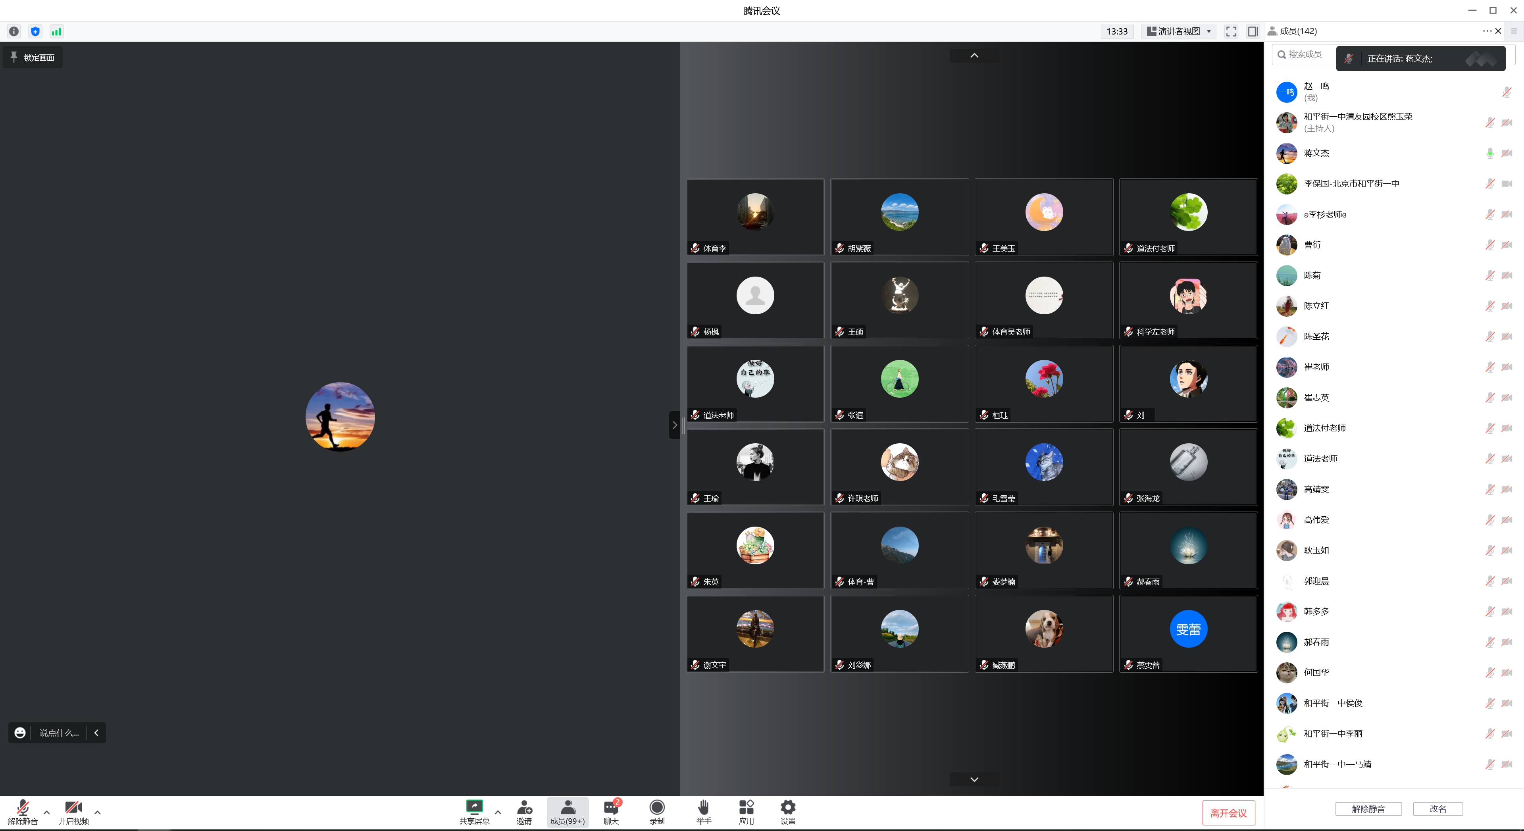Open the members 成员(99+) panel tab
This screenshot has width=1524, height=831.
pos(567,812)
